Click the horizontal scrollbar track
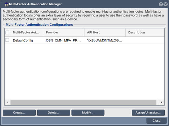Screen dimensions: 169x126 point(84,102)
